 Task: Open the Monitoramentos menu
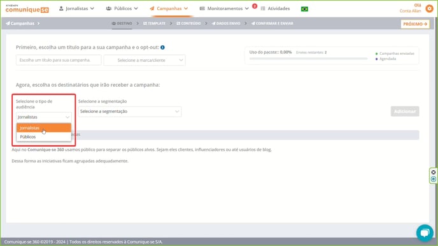coord(224,9)
